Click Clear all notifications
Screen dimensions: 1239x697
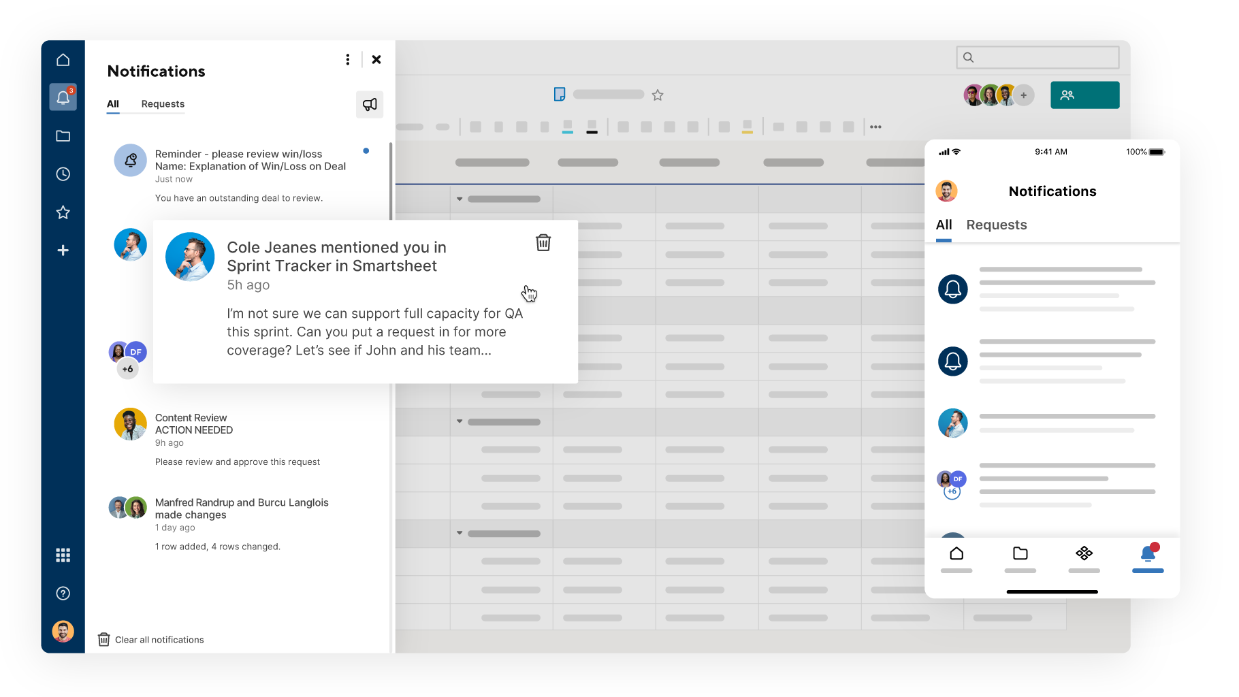point(159,640)
